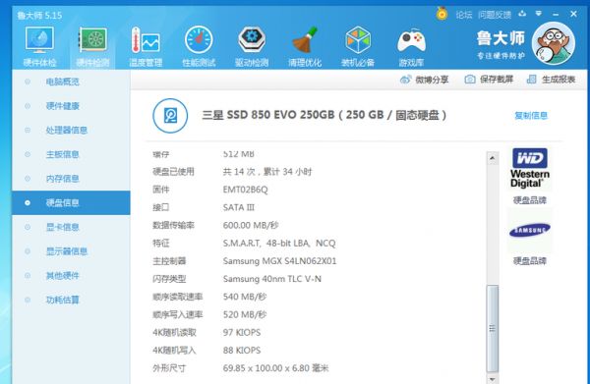Click the 鲁大师 5.15 window title
Viewport: 590px width, 384px height.
39,16
